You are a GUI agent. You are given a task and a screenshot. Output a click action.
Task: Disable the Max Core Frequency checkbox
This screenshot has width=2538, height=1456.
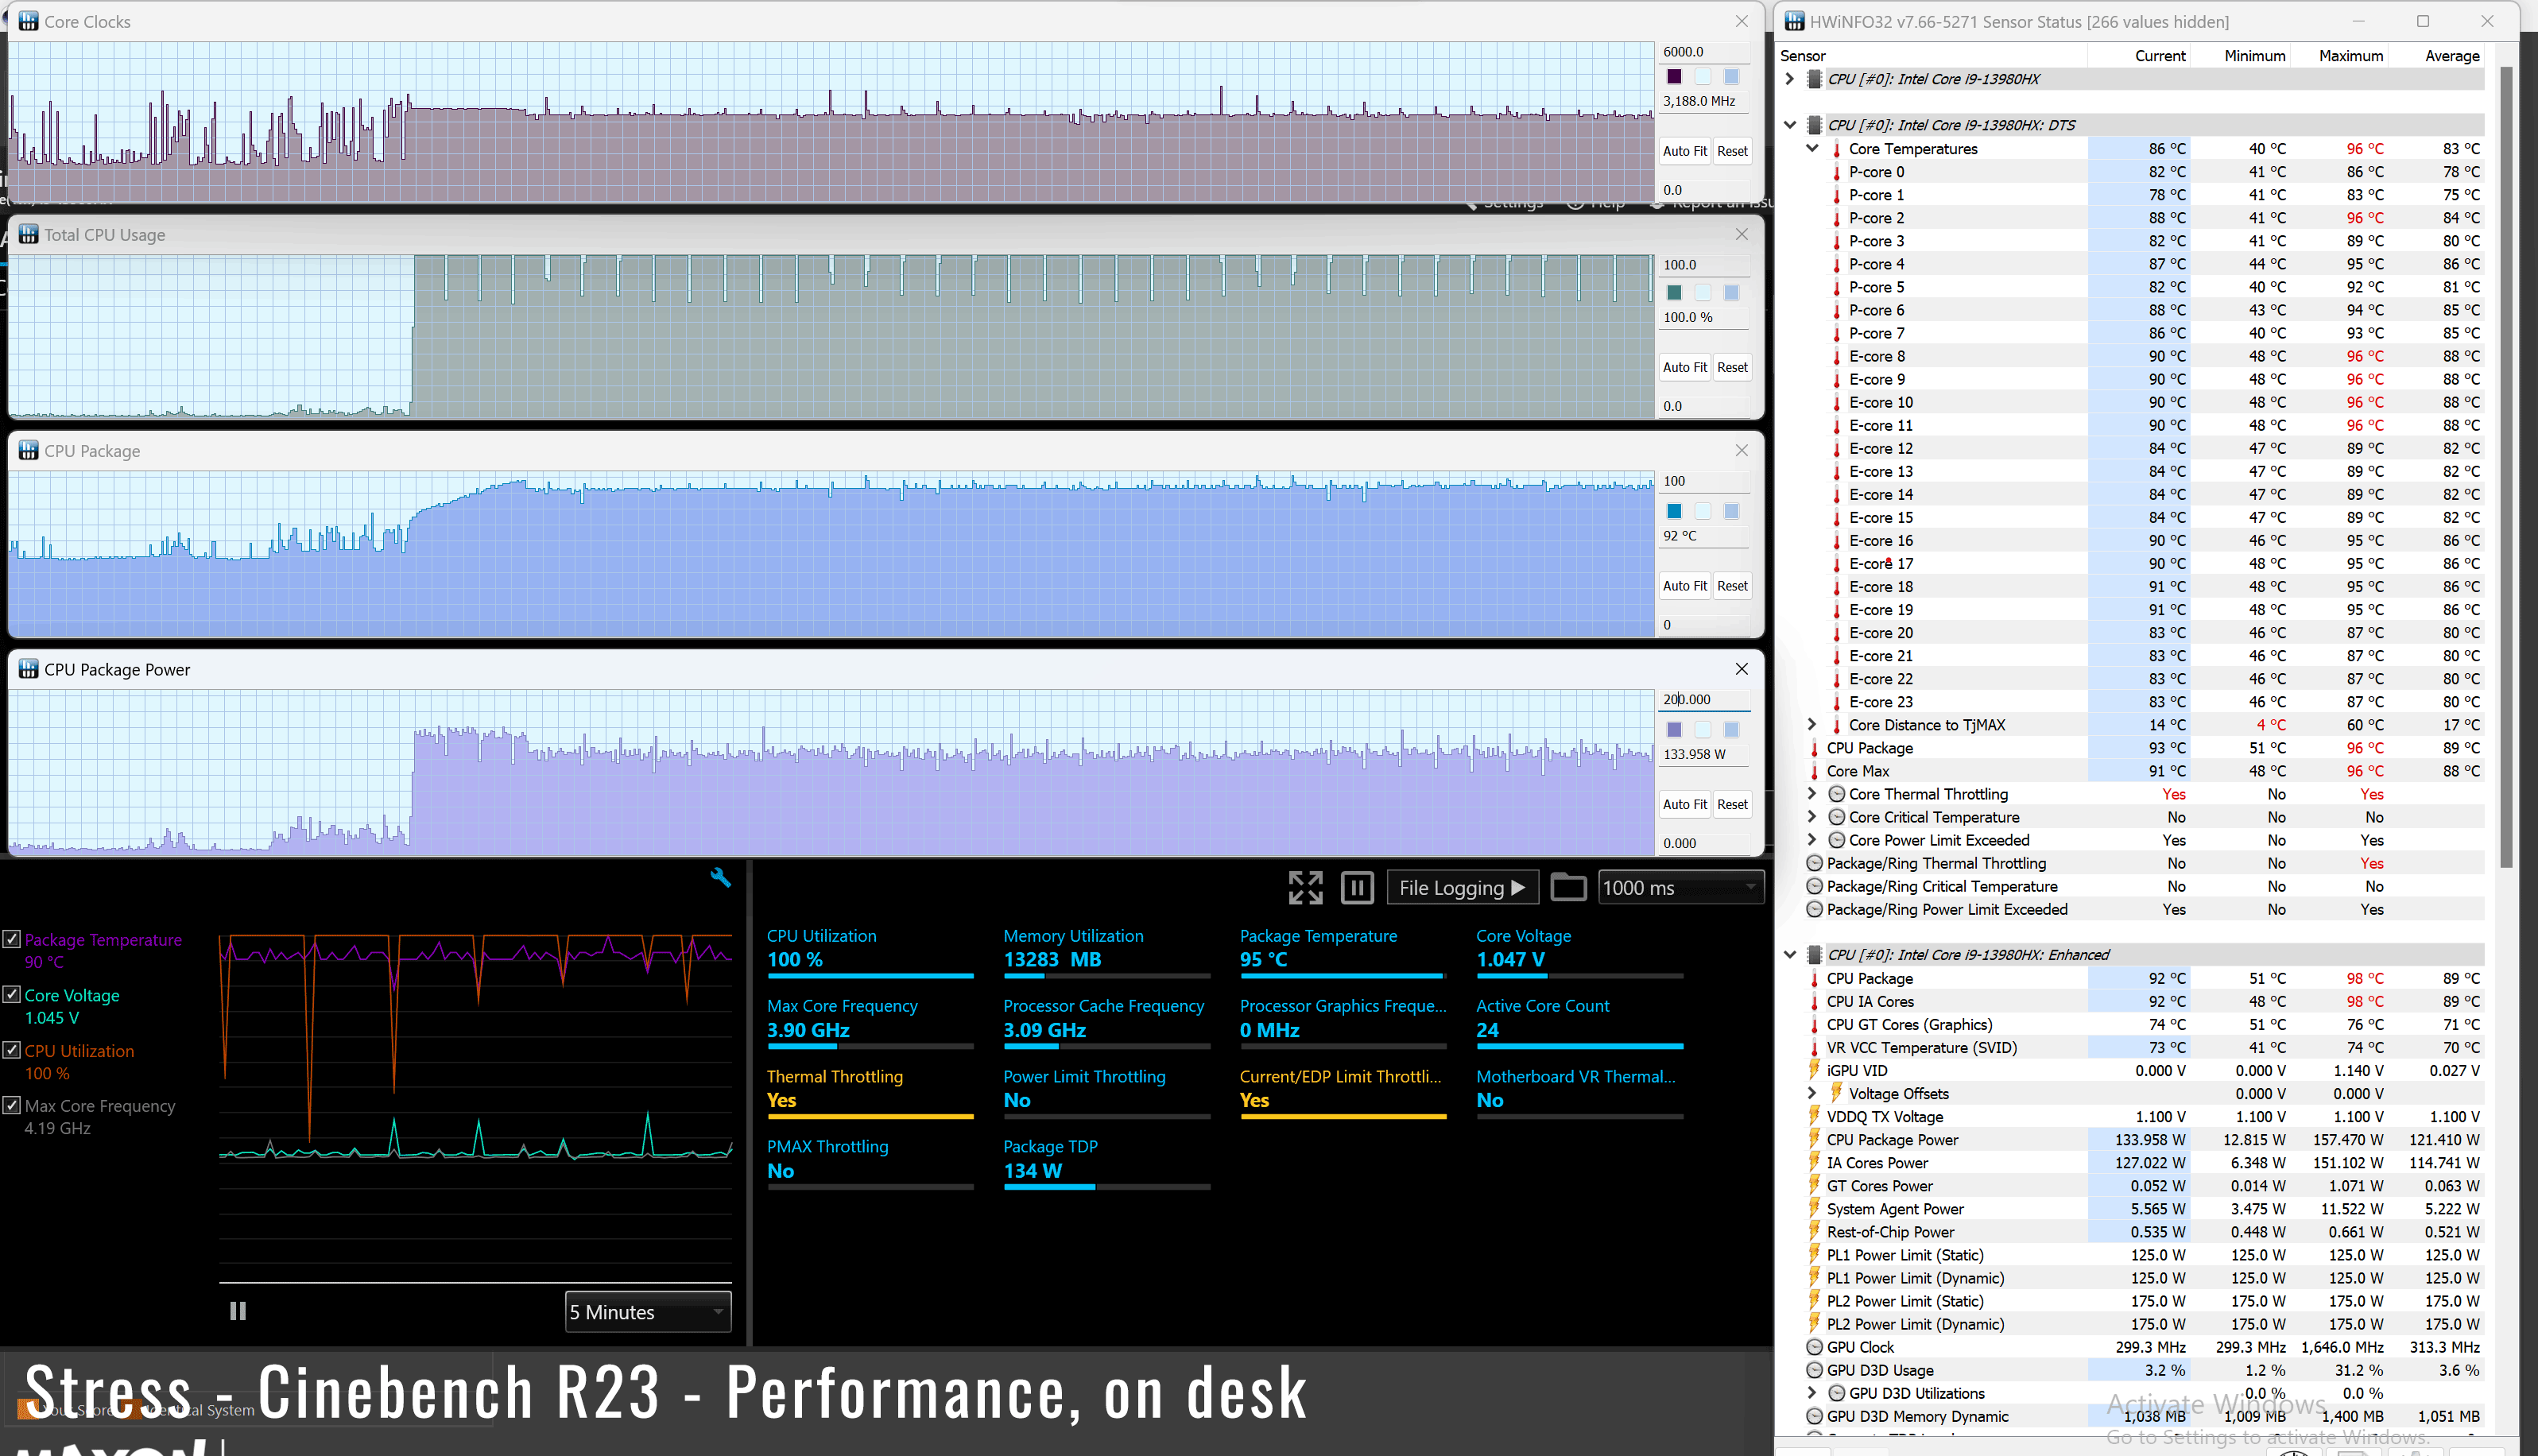[12, 1105]
